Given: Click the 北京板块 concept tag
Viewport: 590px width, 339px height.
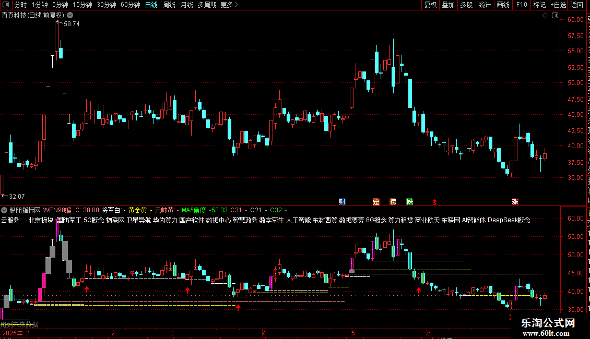Looking at the screenshot, I should click(x=41, y=220).
